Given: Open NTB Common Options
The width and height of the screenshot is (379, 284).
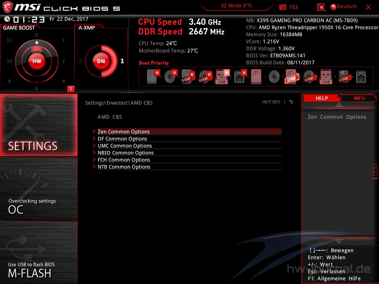Looking at the screenshot, I should tap(189, 167).
